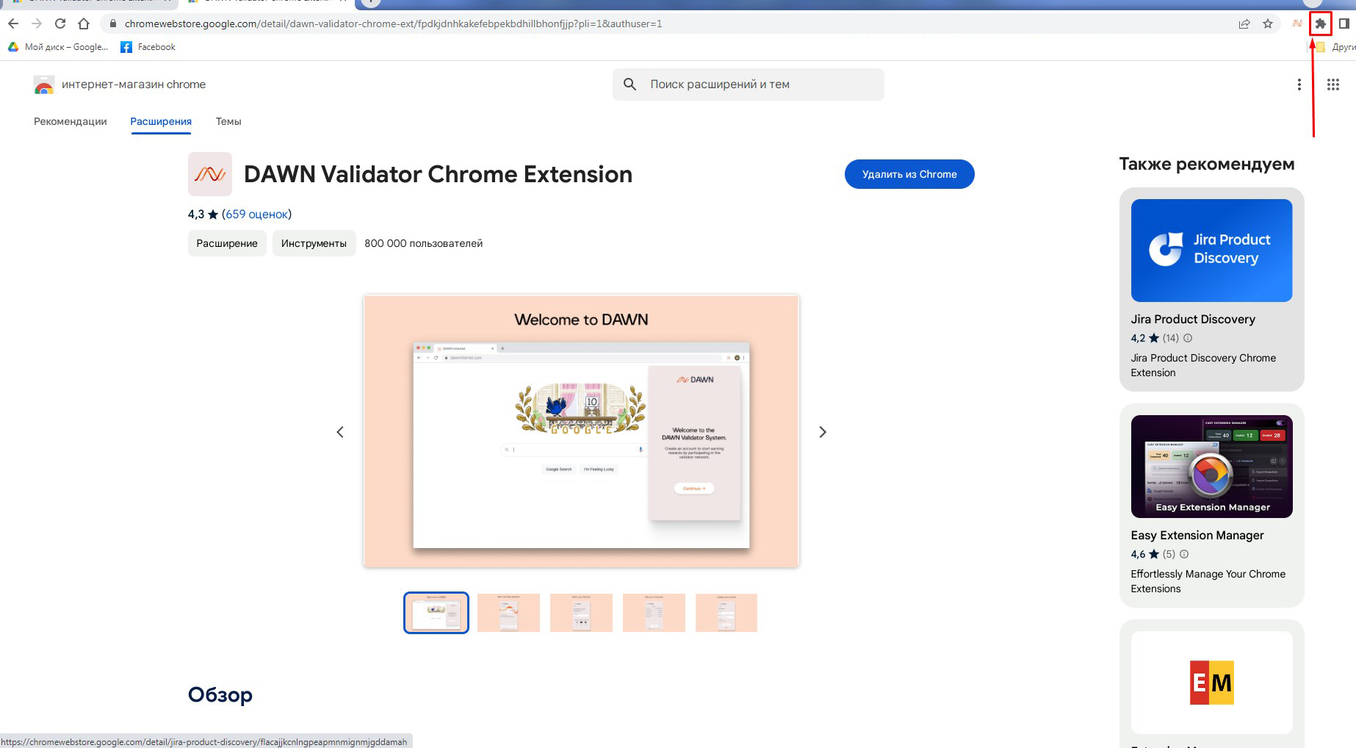Click the Обзор heading

click(x=220, y=694)
